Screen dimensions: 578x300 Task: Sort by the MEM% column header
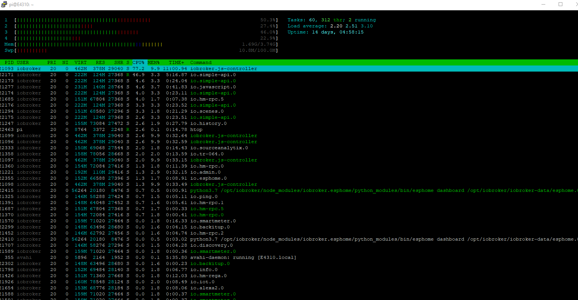[x=154, y=62]
